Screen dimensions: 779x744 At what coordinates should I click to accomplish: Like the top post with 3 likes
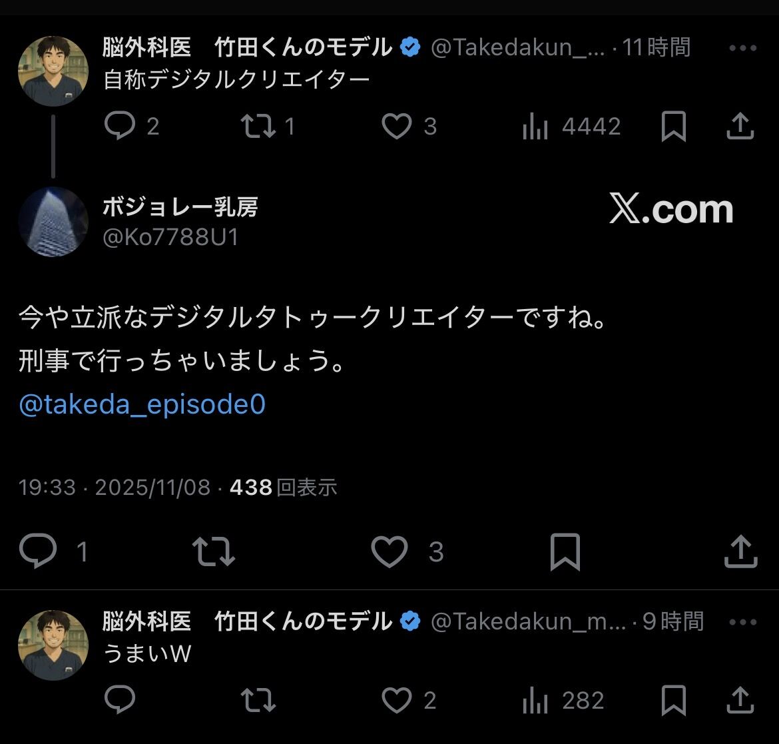coord(396,126)
